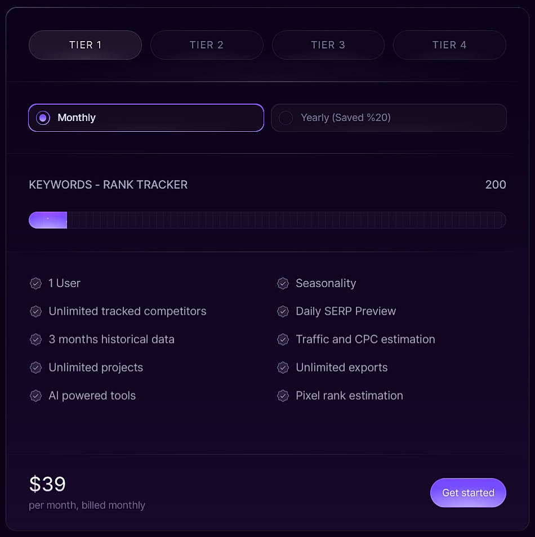Viewport: 535px width, 537px height.
Task: Switch to the TIER 3 plan
Action: click(x=328, y=45)
